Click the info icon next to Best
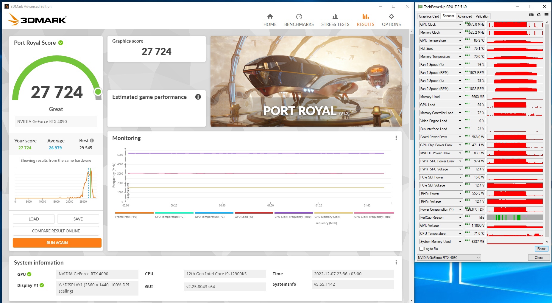 pyautogui.click(x=92, y=141)
